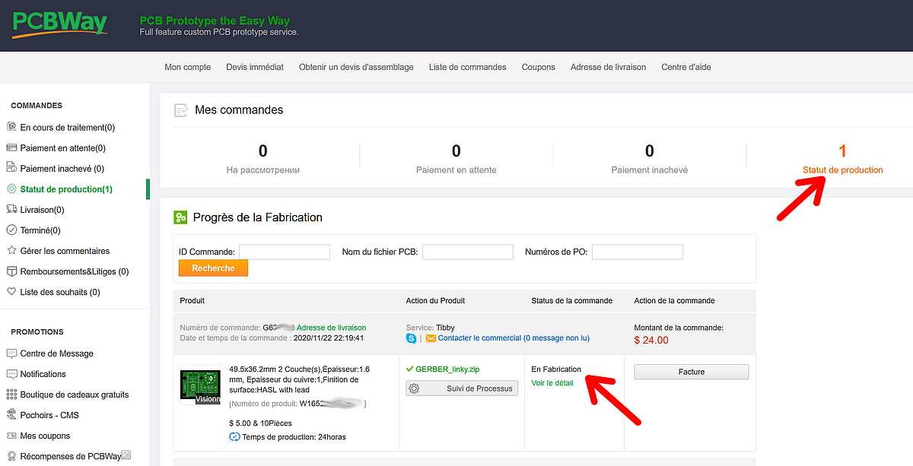Viewport: 913px width, 466px height.
Task: Open the Mes coupons ticket icon
Action: coord(11,435)
